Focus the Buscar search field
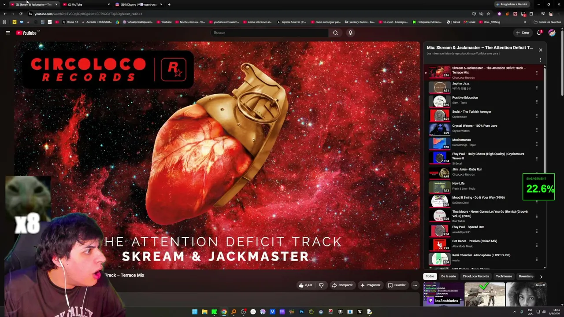The image size is (564, 317). coord(269,33)
